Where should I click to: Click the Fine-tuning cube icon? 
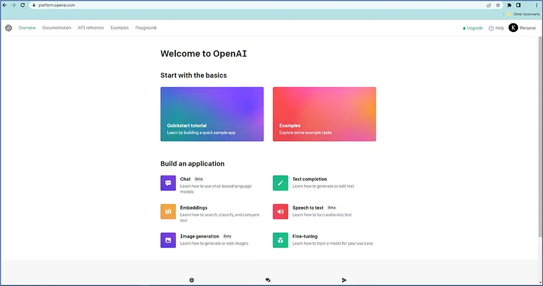280,240
